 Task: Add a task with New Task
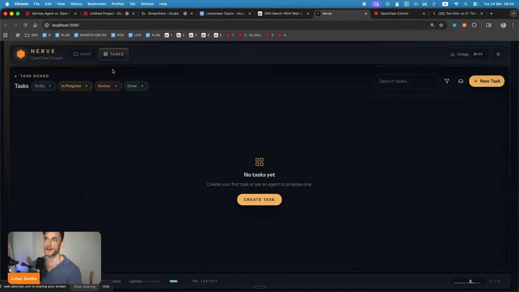[487, 81]
